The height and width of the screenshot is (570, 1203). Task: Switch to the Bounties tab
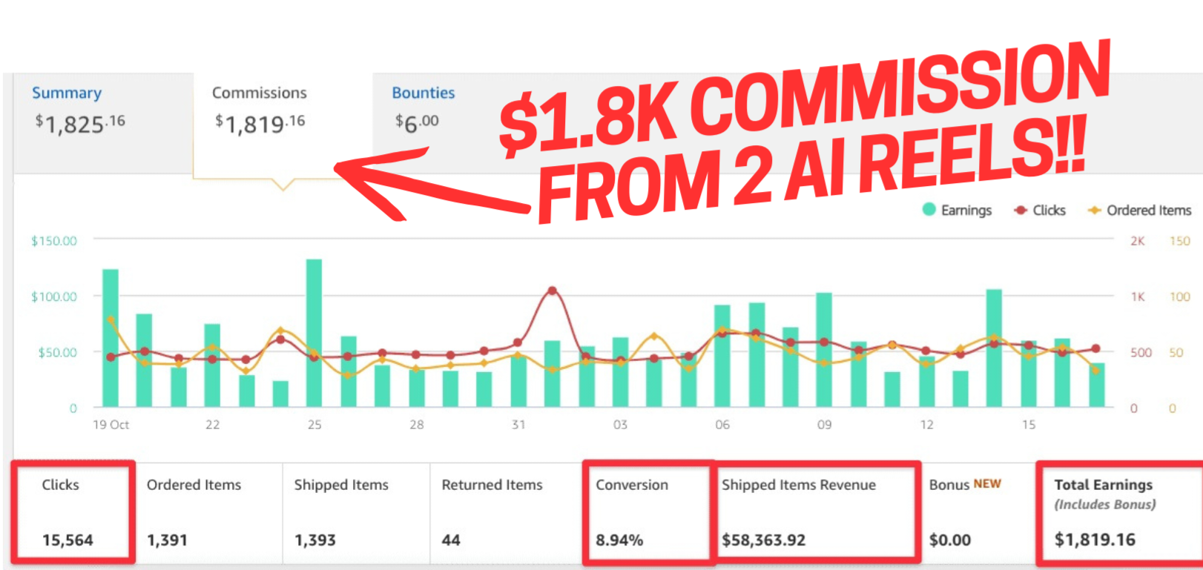click(423, 93)
